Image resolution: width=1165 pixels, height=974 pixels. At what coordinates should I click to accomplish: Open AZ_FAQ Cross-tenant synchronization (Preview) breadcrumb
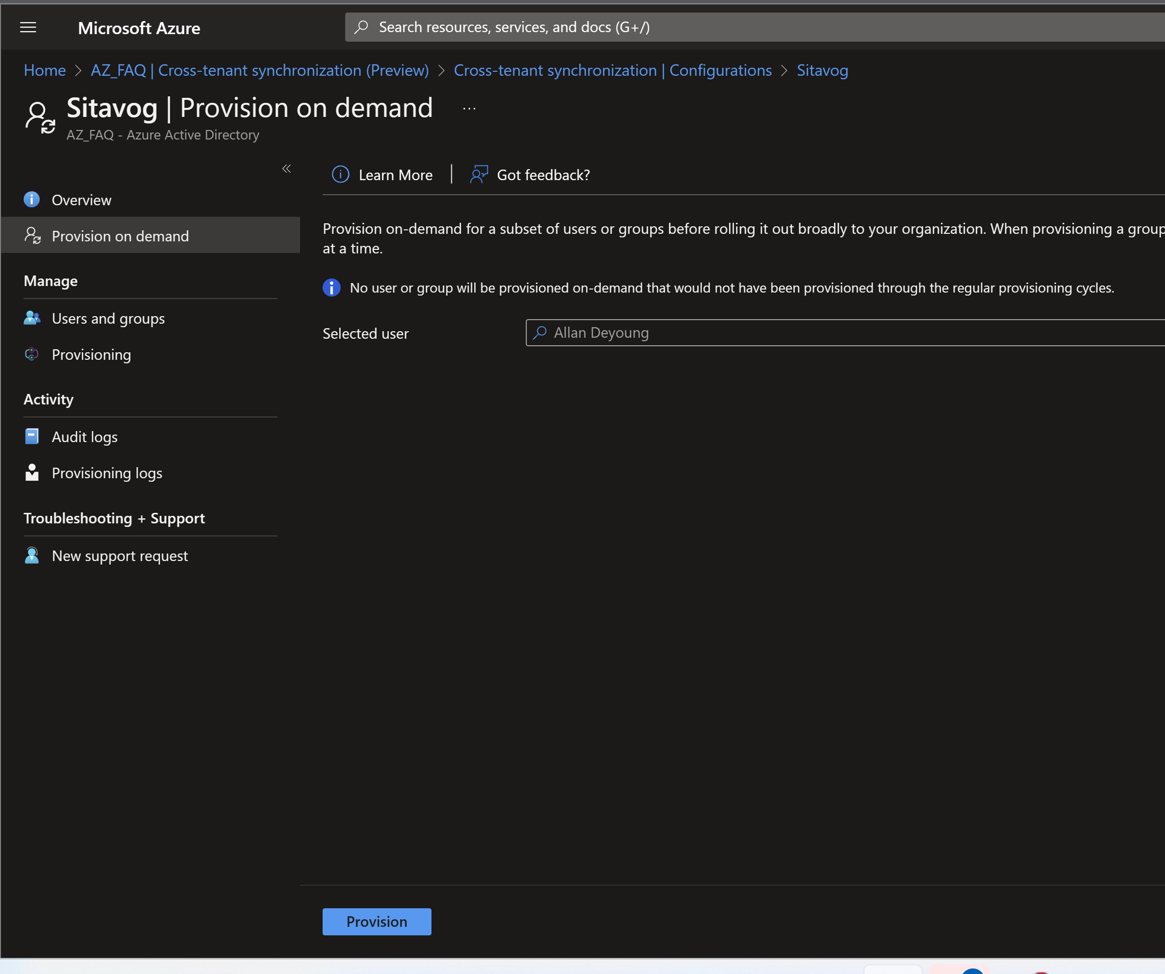coord(259,70)
